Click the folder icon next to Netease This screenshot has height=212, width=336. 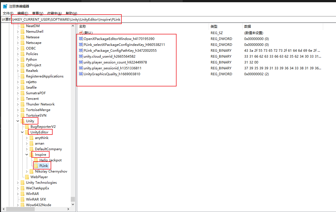(22, 37)
